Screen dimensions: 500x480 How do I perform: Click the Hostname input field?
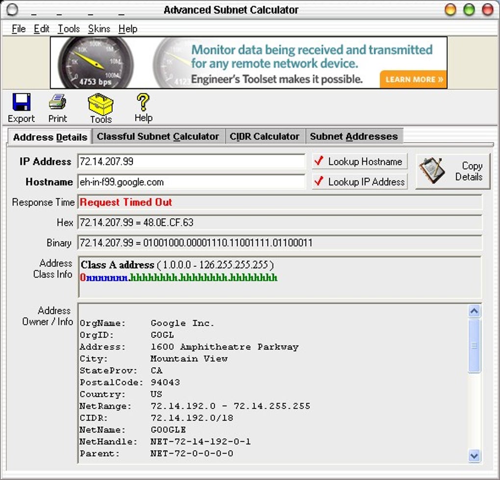[191, 182]
